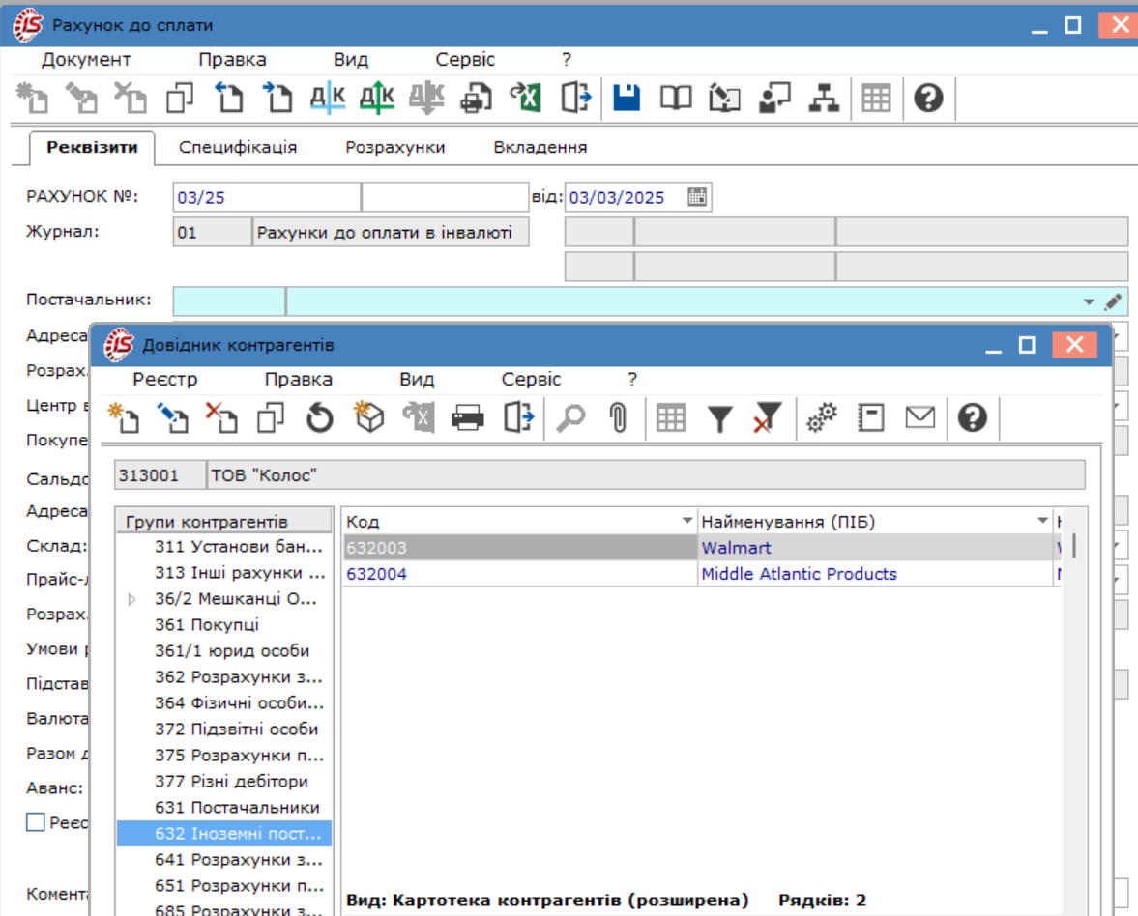Select group 377 Різні дебітори
Viewport: 1138px width, 916px height.
(224, 781)
